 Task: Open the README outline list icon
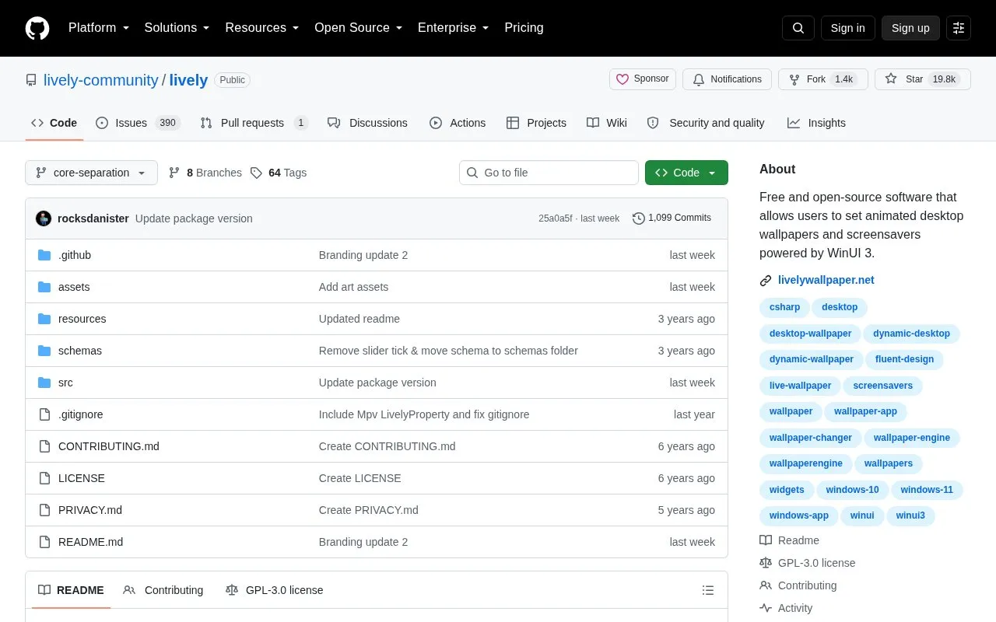(x=708, y=590)
